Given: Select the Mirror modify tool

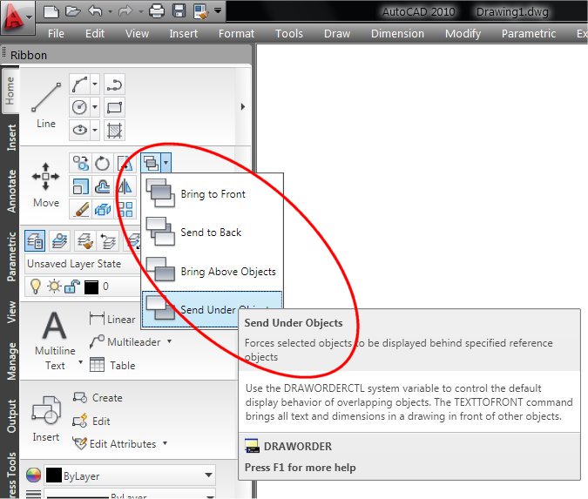Looking at the screenshot, I should 125,186.
